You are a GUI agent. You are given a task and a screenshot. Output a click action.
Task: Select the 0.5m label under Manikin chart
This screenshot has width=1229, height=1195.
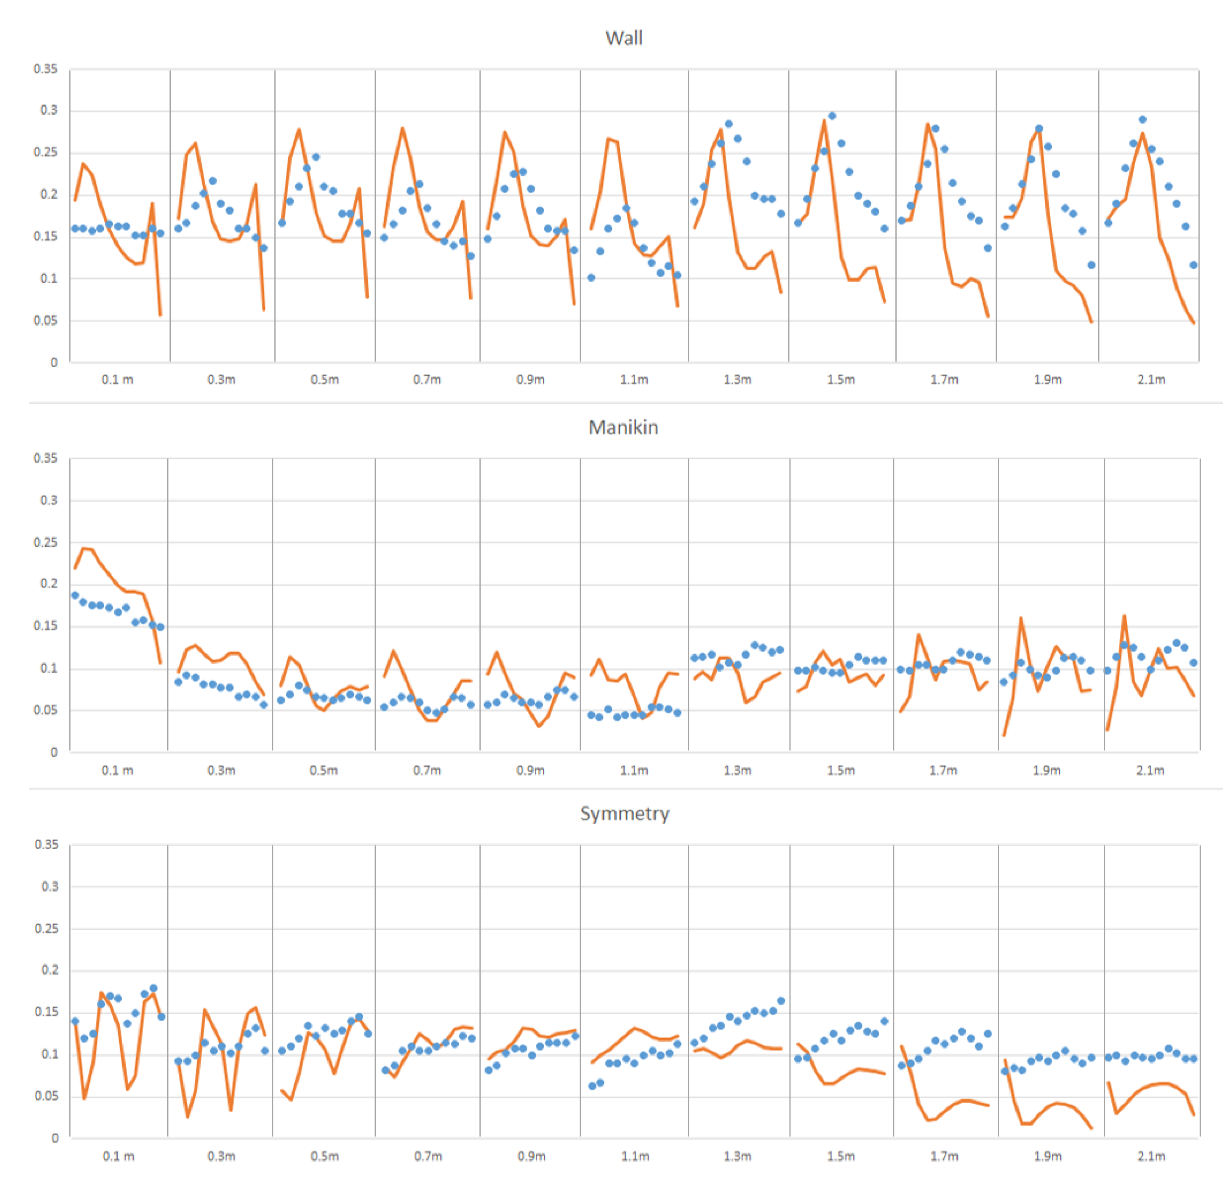coord(324,770)
